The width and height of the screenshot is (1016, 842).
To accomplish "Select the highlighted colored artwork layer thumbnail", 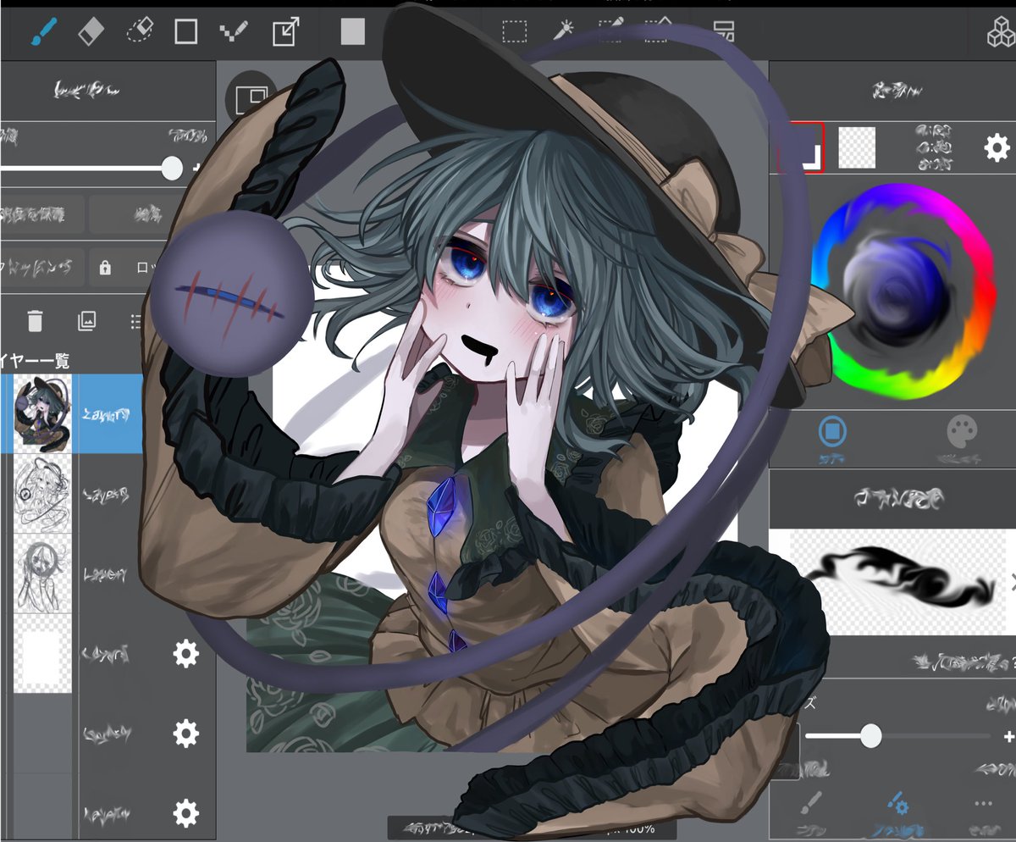I will (x=42, y=413).
